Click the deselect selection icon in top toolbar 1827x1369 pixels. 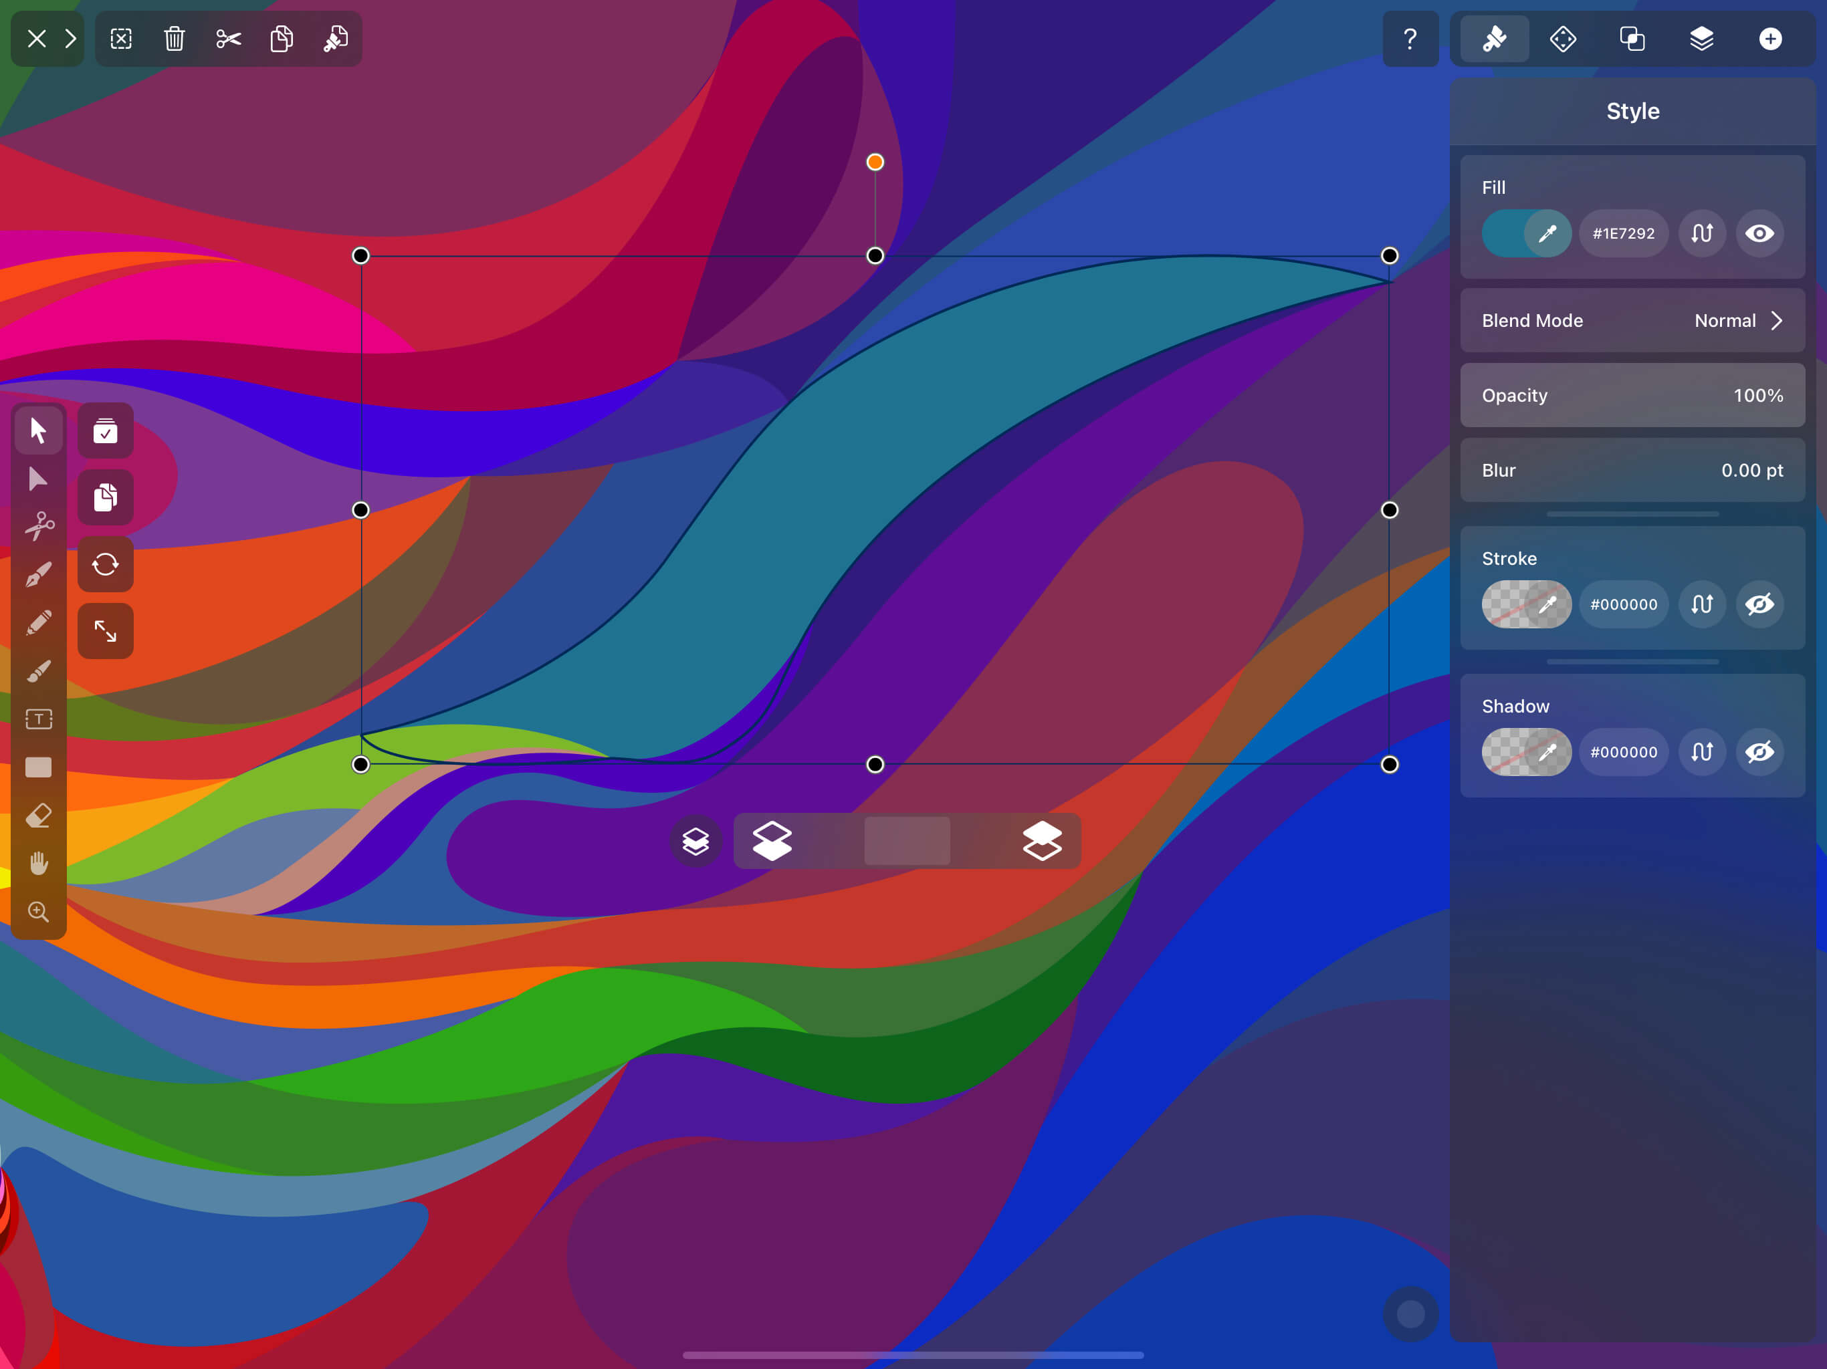(x=122, y=39)
